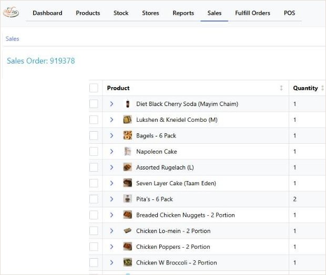326x275 pixels.
Task: Click 'Diet Black Cherry Soda (Mayim Chaim)' text
Action: pos(187,104)
